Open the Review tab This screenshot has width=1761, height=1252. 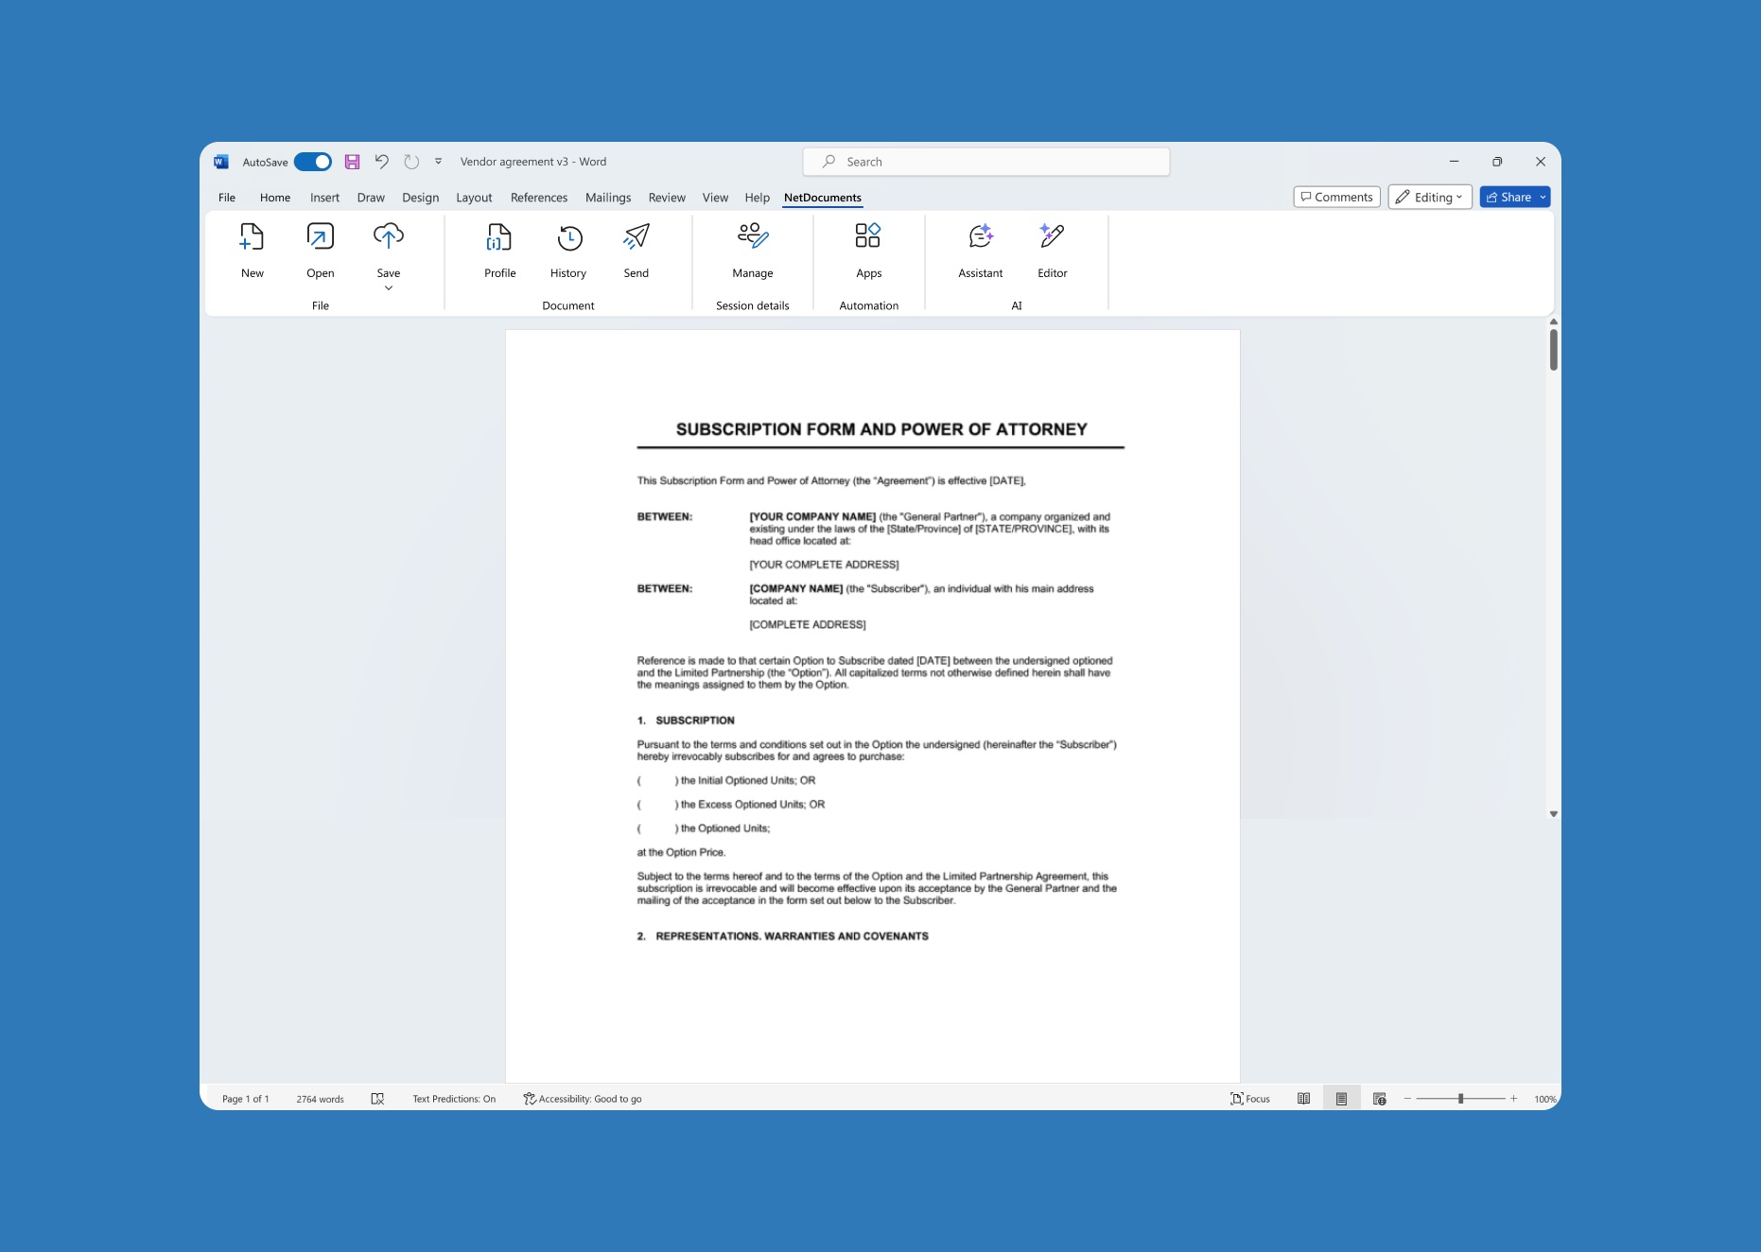667,198
